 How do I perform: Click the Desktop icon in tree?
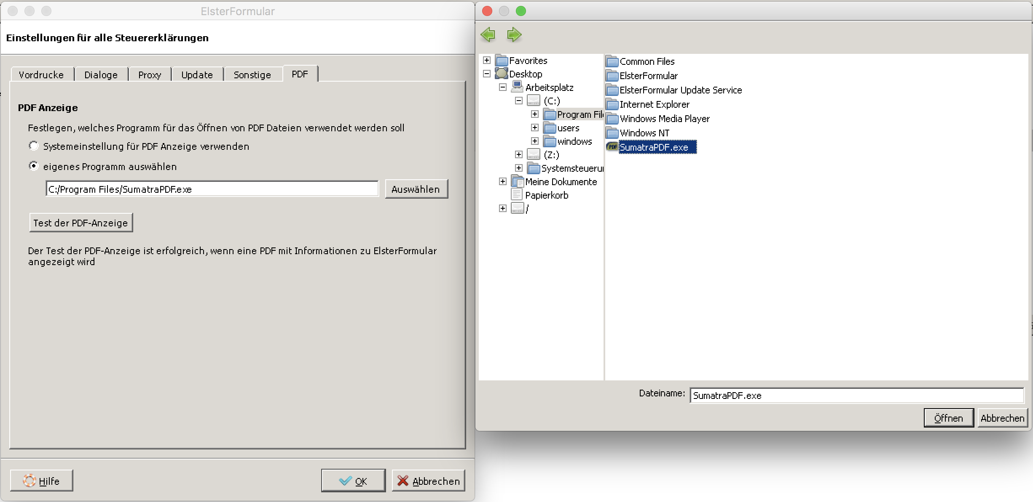(x=502, y=74)
